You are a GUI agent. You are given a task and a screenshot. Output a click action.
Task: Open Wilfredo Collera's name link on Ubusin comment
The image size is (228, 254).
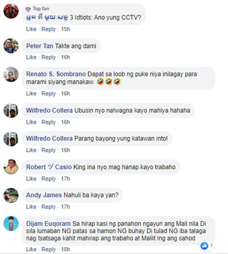tap(49, 111)
